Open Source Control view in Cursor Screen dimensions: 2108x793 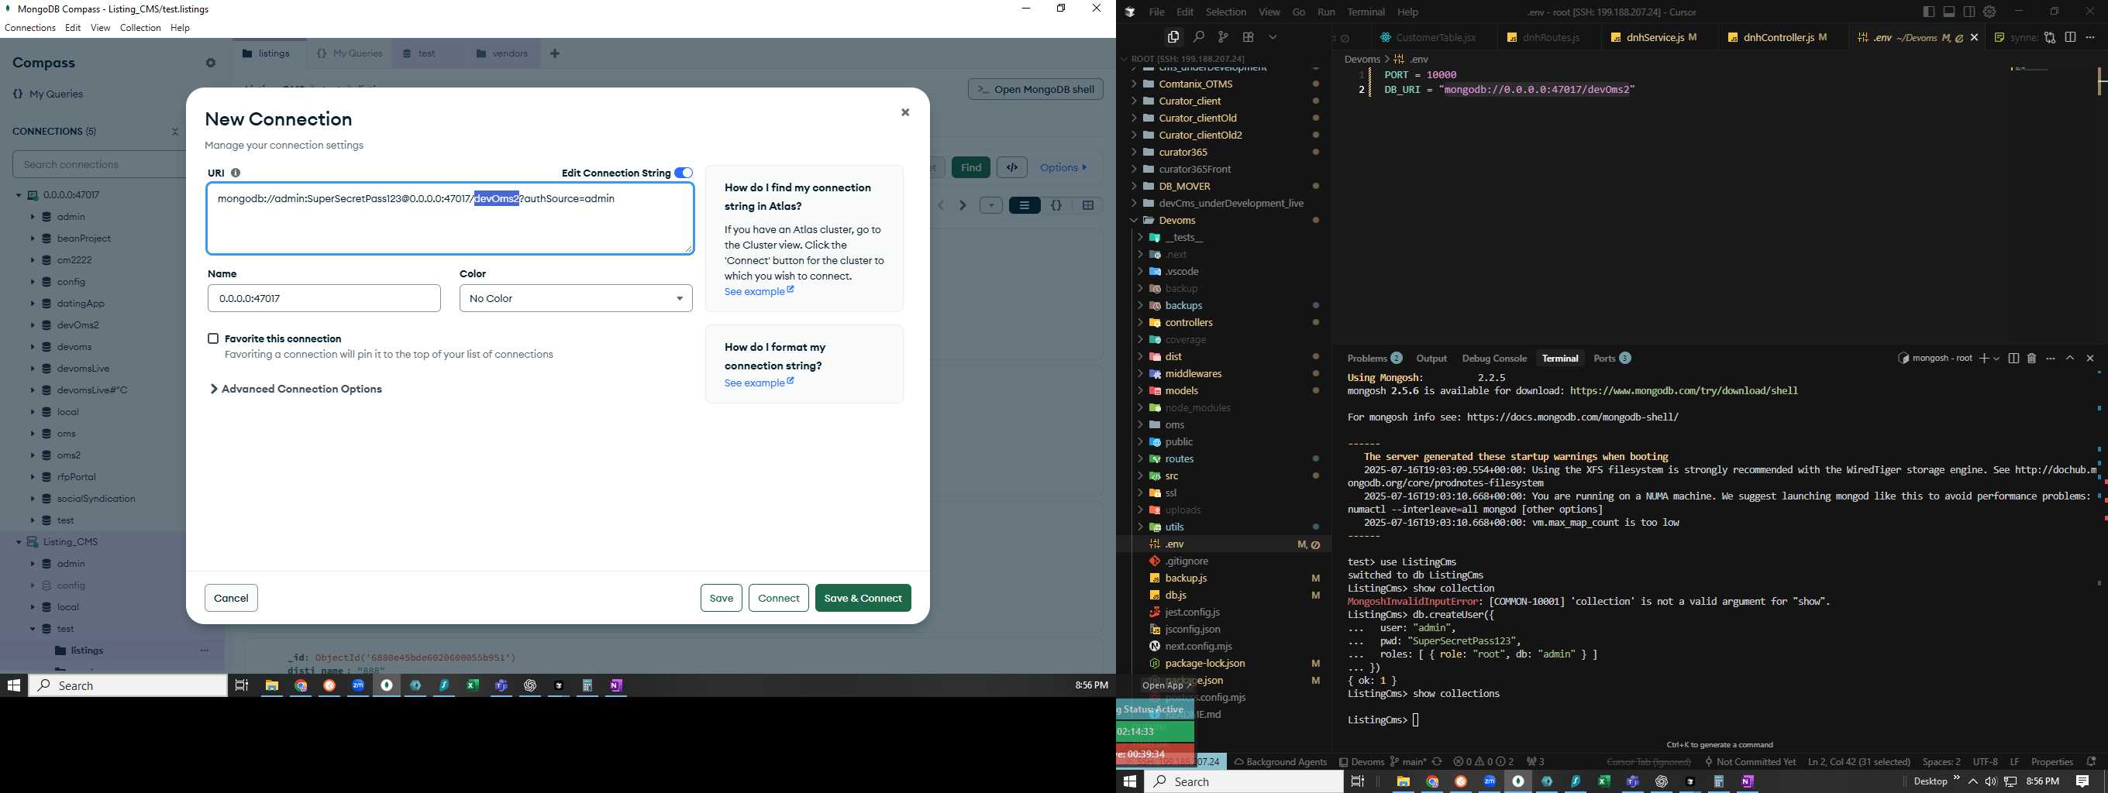pos(1223,37)
